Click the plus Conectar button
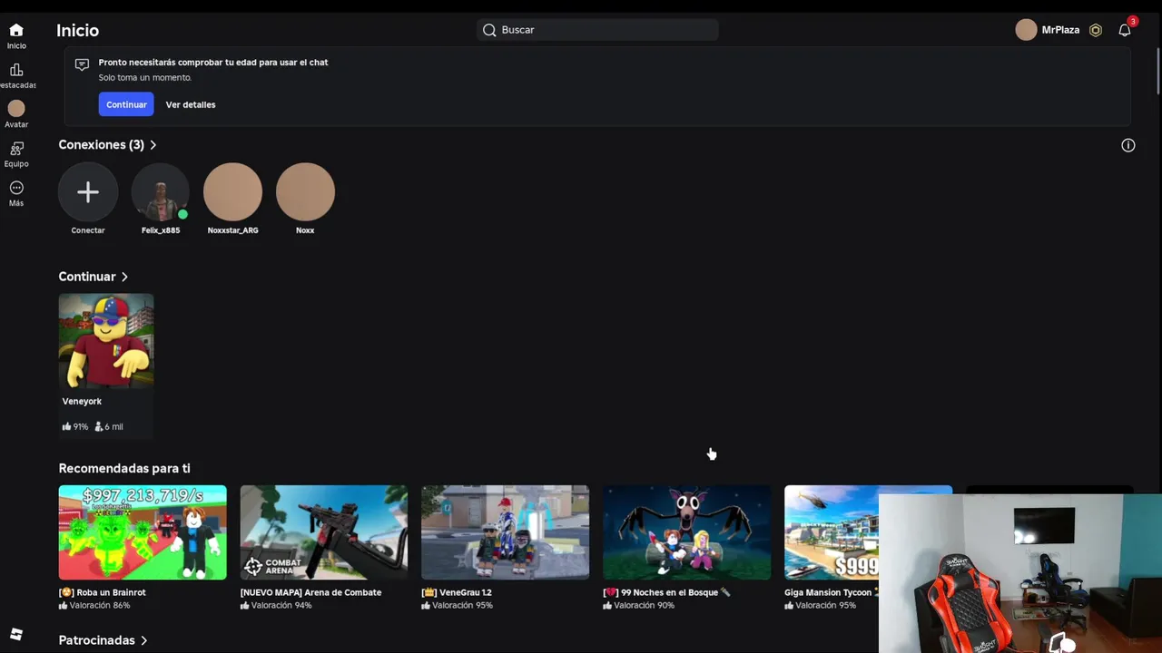Screen dimensions: 1162x653 click(x=88, y=192)
